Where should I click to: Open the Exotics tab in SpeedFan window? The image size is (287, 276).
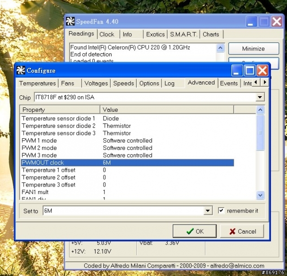tap(156, 34)
